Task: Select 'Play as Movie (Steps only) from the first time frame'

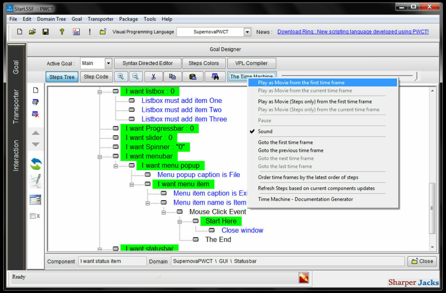Action: point(315,102)
